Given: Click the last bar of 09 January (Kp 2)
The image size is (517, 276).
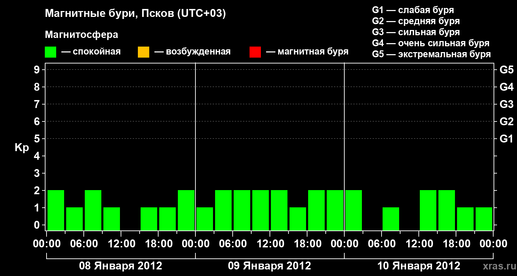Looking at the screenshot, I should click(335, 210).
